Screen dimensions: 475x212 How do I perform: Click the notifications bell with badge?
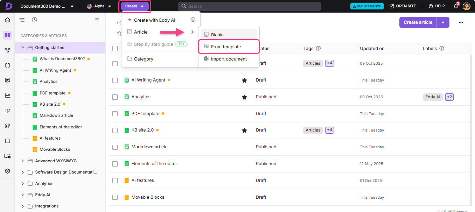(456, 6)
